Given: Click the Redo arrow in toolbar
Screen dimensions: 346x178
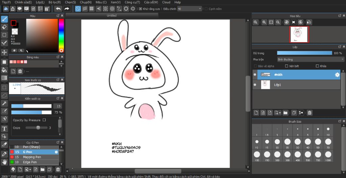Looking at the screenshot, I should pyautogui.click(x=67, y=9).
